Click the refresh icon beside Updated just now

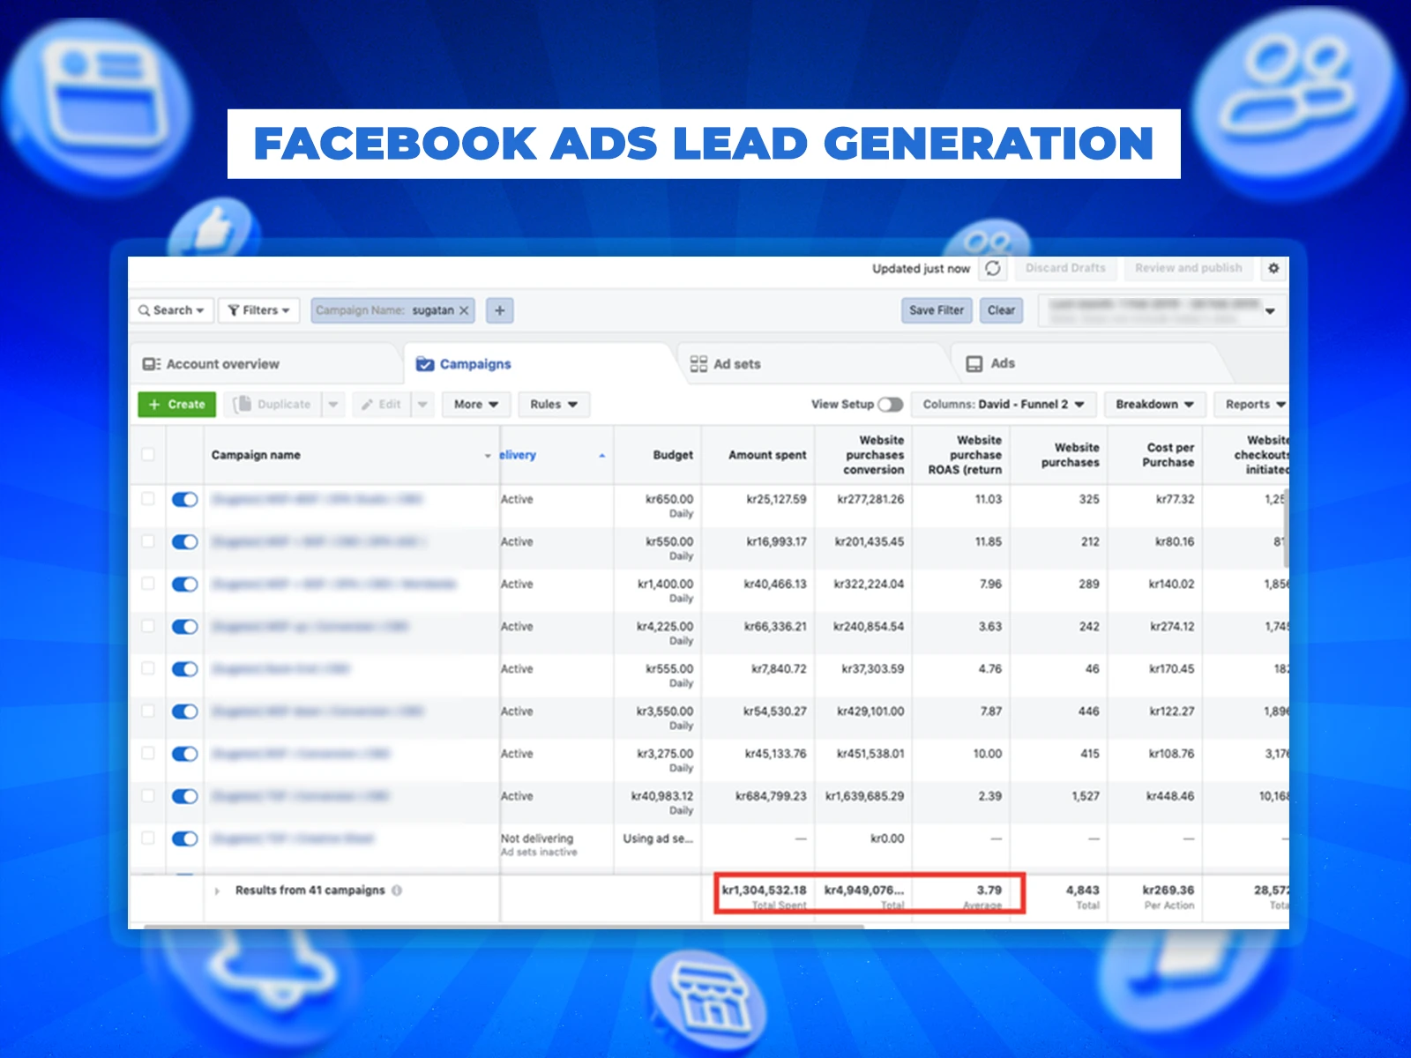[993, 268]
